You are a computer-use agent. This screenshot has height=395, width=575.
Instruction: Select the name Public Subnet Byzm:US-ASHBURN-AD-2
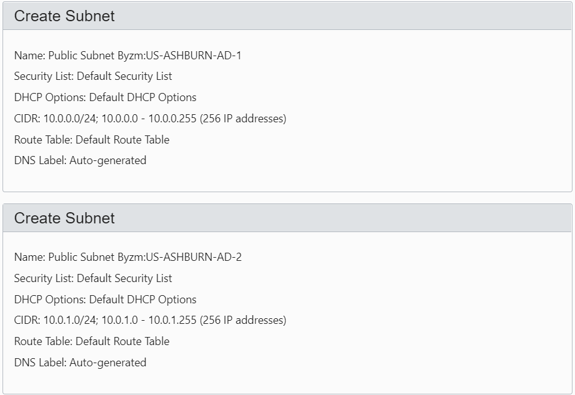coord(145,257)
